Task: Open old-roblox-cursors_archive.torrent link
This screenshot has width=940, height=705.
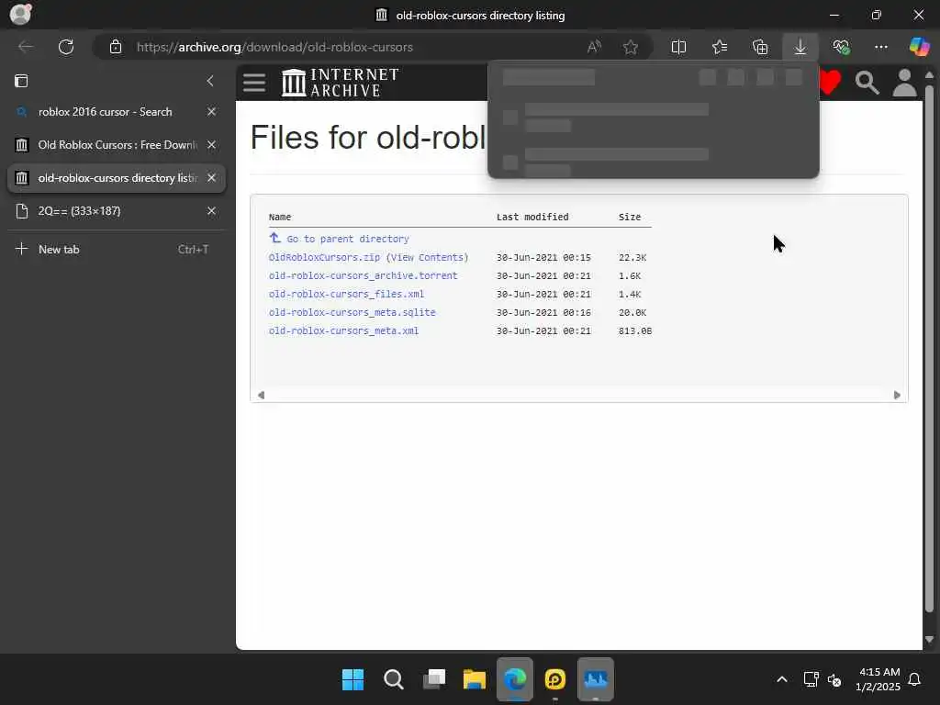Action: 364,275
